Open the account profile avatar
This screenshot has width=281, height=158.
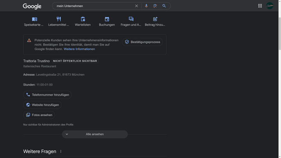click(x=270, y=6)
